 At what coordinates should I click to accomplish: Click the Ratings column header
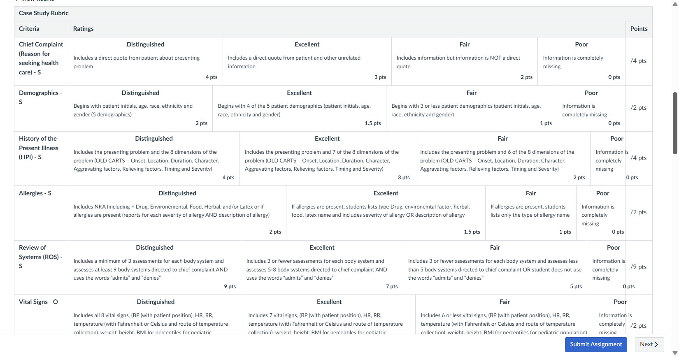pyautogui.click(x=84, y=29)
